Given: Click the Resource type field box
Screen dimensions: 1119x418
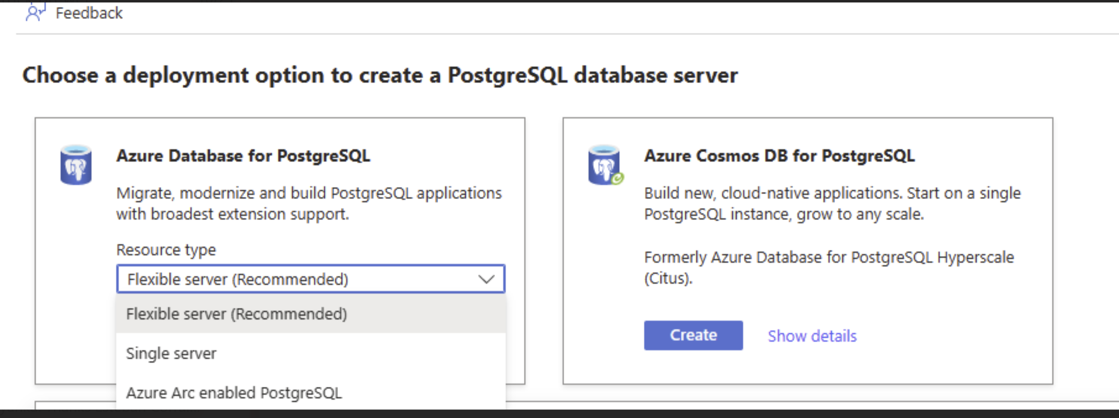Looking at the screenshot, I should click(311, 279).
